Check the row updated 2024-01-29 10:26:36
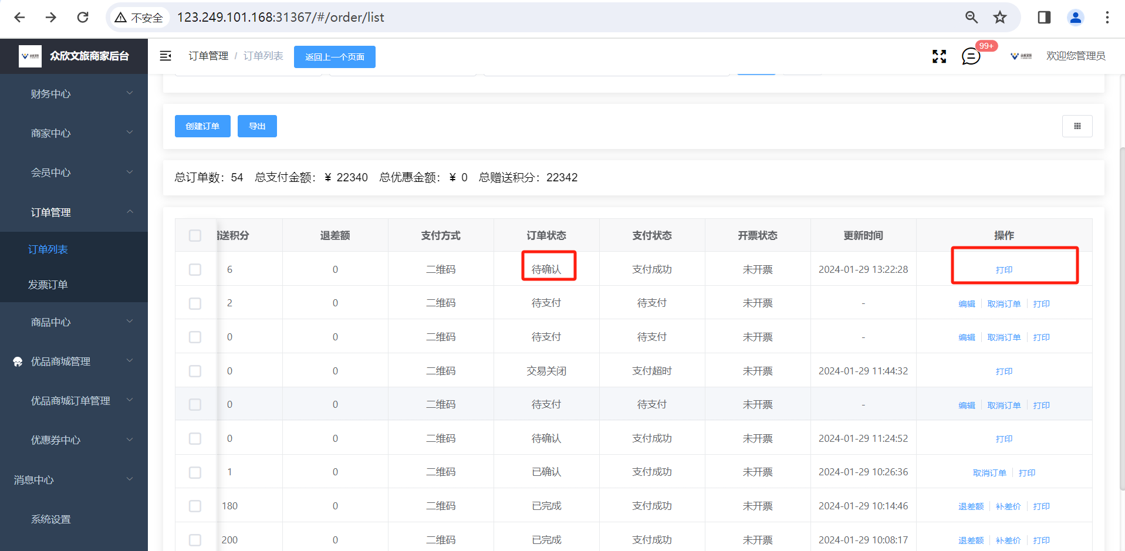 pos(195,472)
